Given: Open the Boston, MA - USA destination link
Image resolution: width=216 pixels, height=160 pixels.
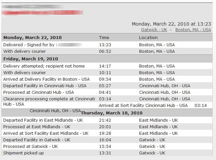Looking at the screenshot, I should tap(193, 30).
